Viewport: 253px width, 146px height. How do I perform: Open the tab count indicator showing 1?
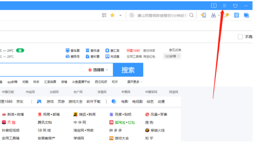pos(214,5)
